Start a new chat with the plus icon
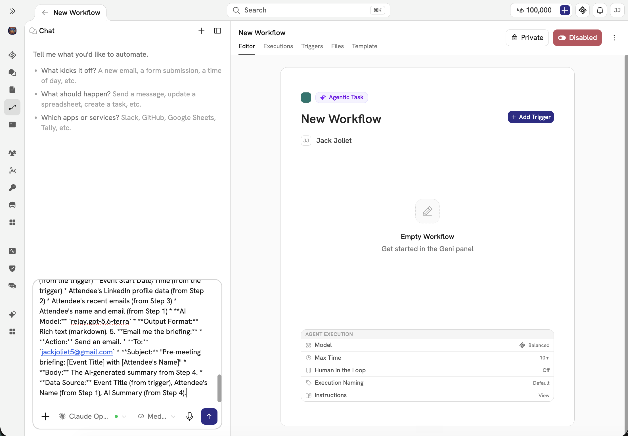 [x=201, y=31]
